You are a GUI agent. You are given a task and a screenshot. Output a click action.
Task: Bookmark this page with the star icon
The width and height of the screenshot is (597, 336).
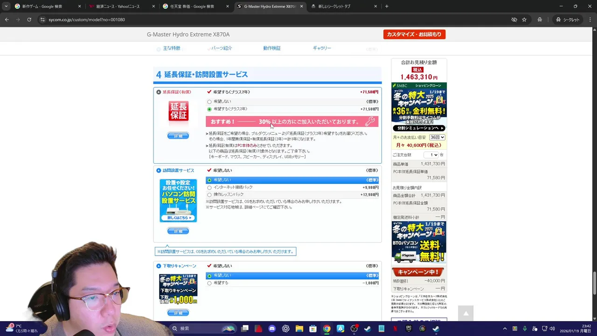coord(524,20)
